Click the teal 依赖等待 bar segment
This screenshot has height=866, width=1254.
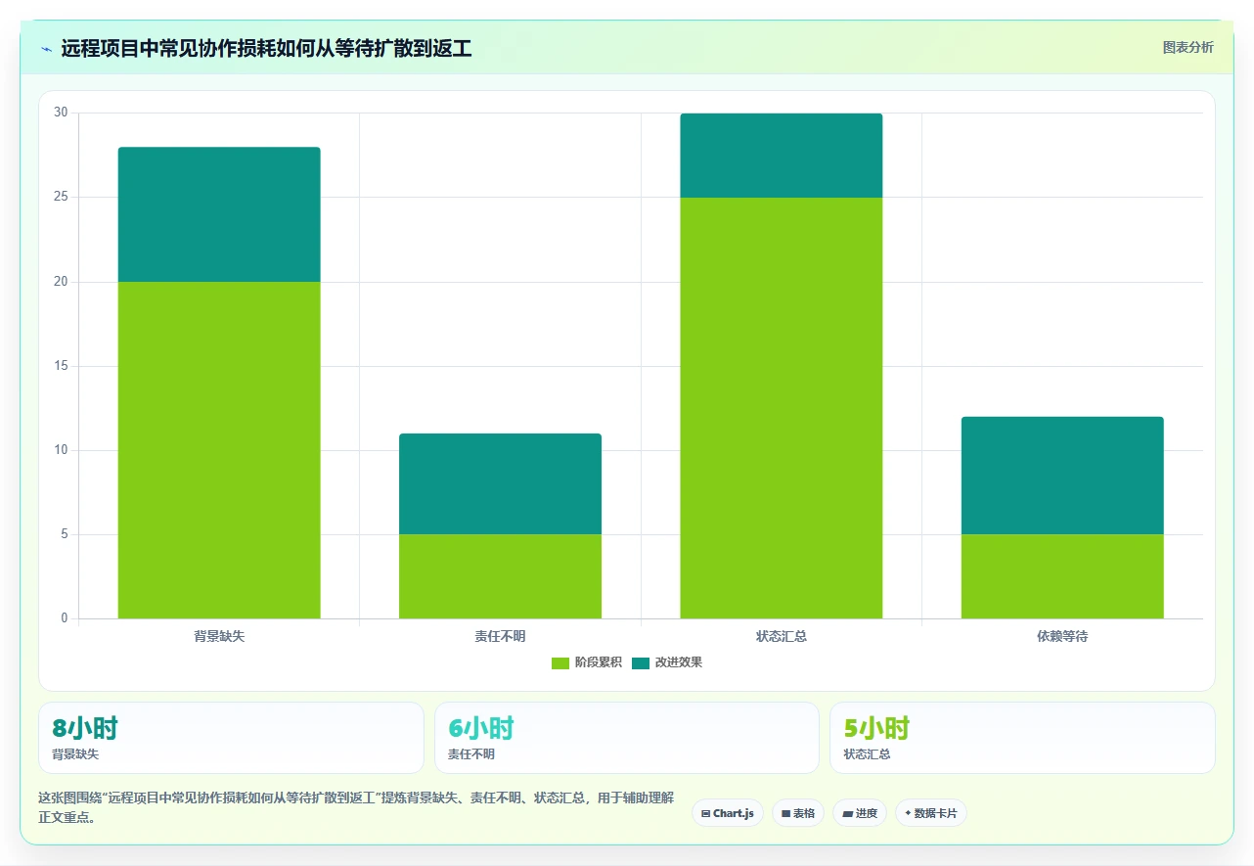tap(1062, 476)
